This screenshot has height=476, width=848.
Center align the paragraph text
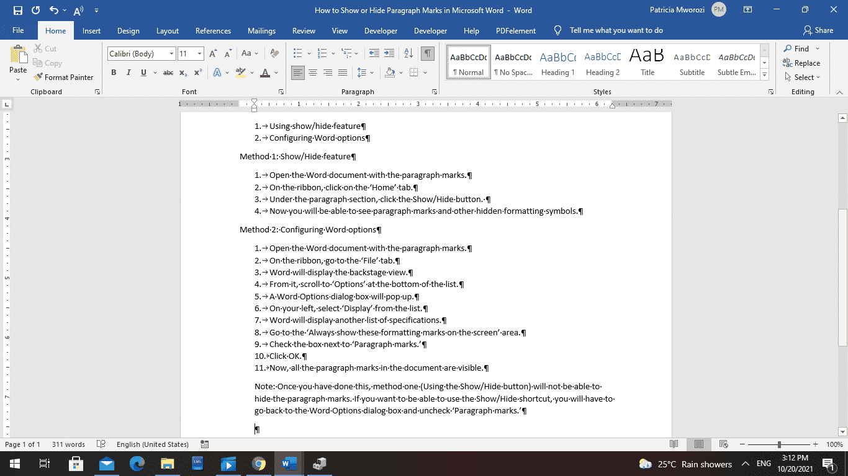pyautogui.click(x=313, y=73)
